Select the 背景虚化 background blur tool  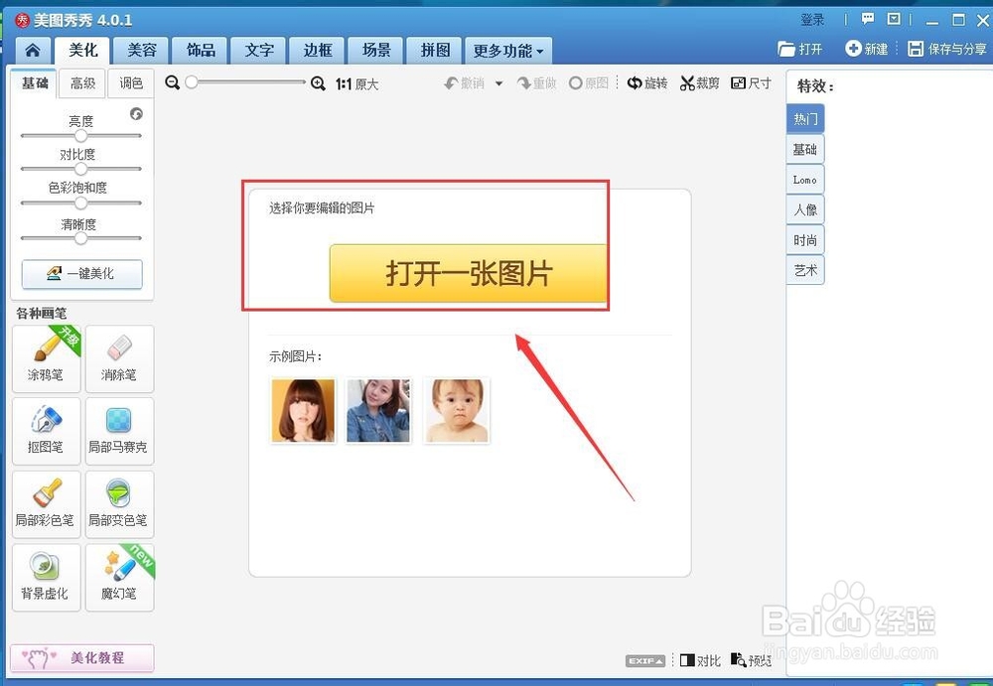click(x=47, y=577)
